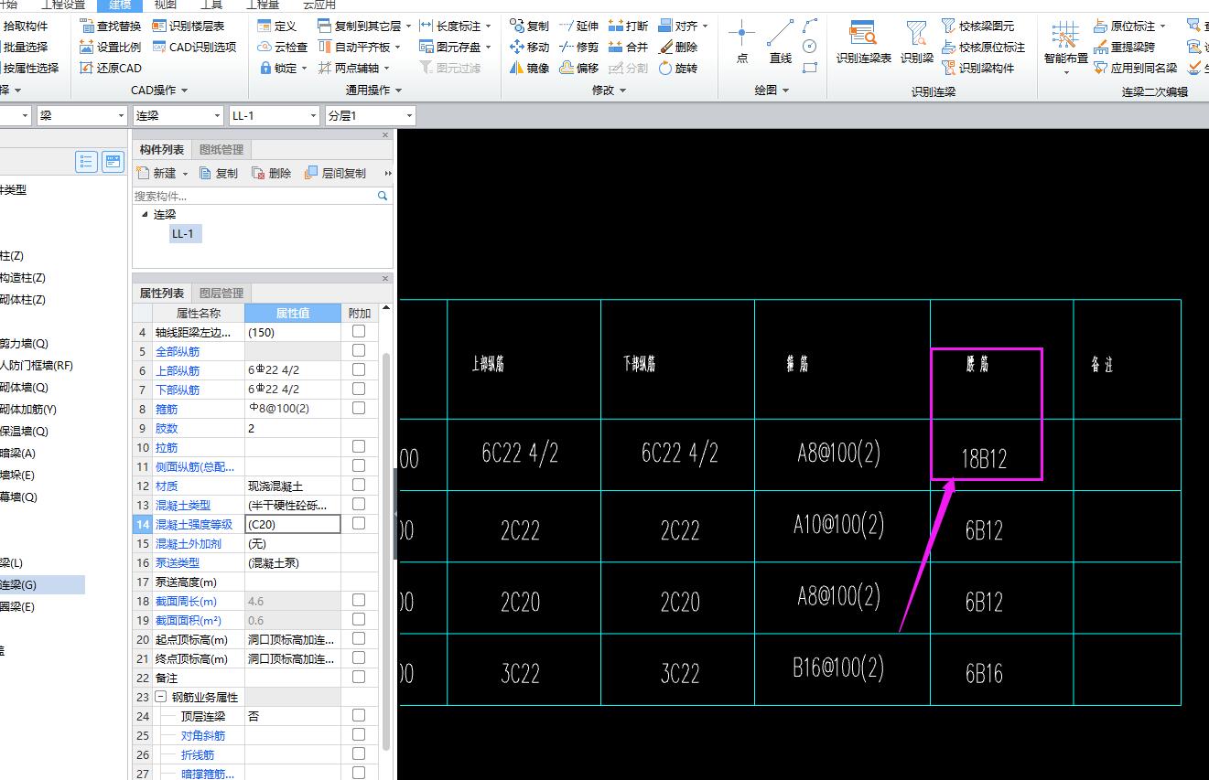
Task: Click the 合并 (Merge) tool
Action: coord(628,47)
